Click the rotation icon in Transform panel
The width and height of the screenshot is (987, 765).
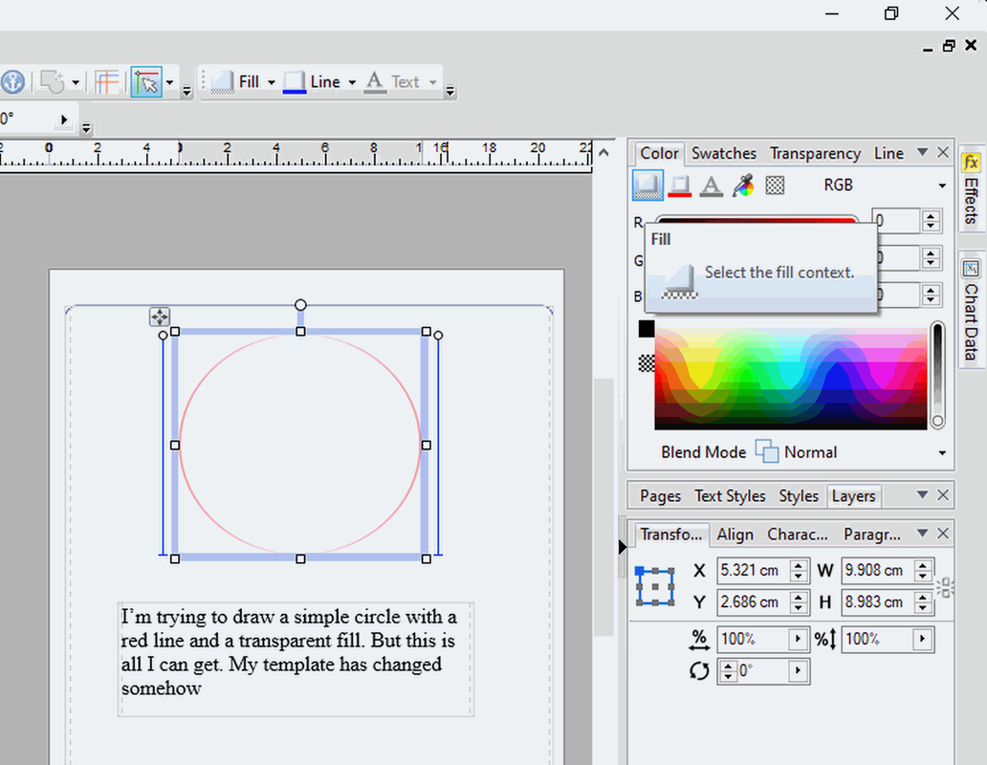pos(699,670)
